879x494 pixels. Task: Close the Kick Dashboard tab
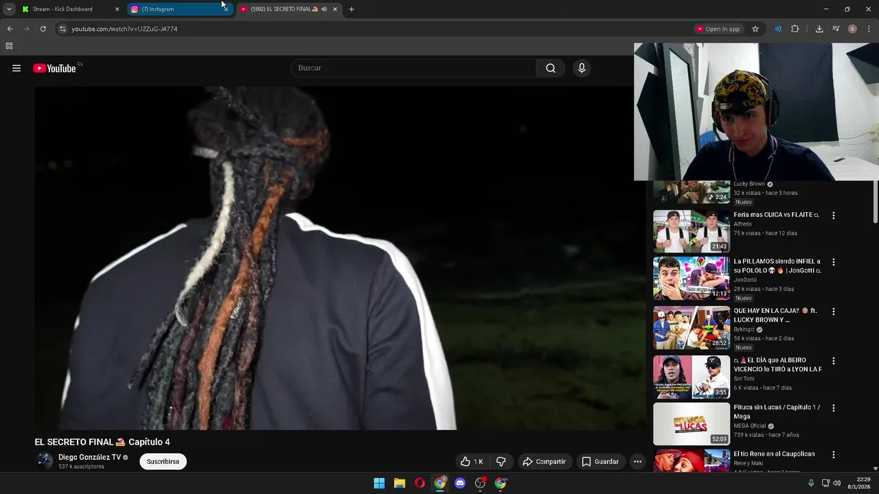[x=117, y=9]
